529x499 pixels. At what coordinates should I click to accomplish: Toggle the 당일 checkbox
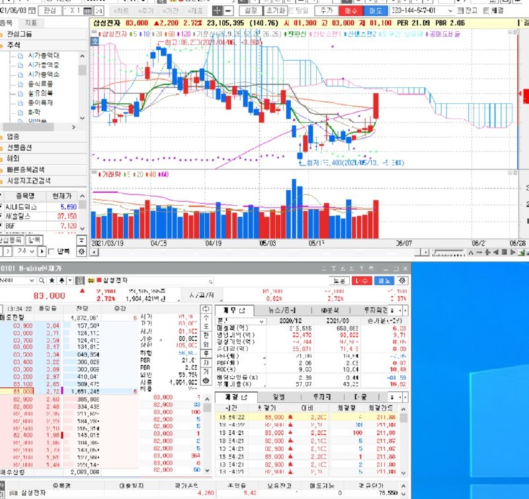pos(291,11)
